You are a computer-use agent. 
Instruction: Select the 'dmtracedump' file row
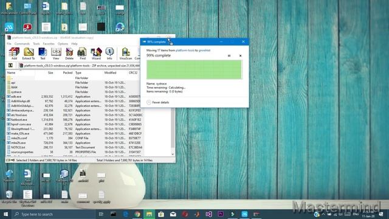pos(74,111)
